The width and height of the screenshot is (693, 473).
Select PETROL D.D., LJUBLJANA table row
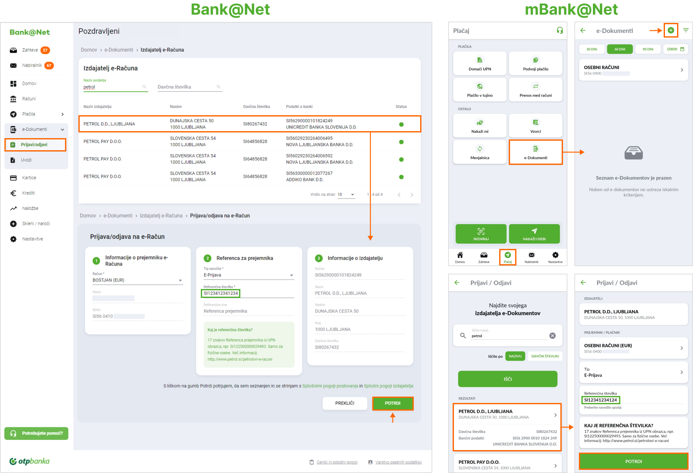[x=250, y=124]
